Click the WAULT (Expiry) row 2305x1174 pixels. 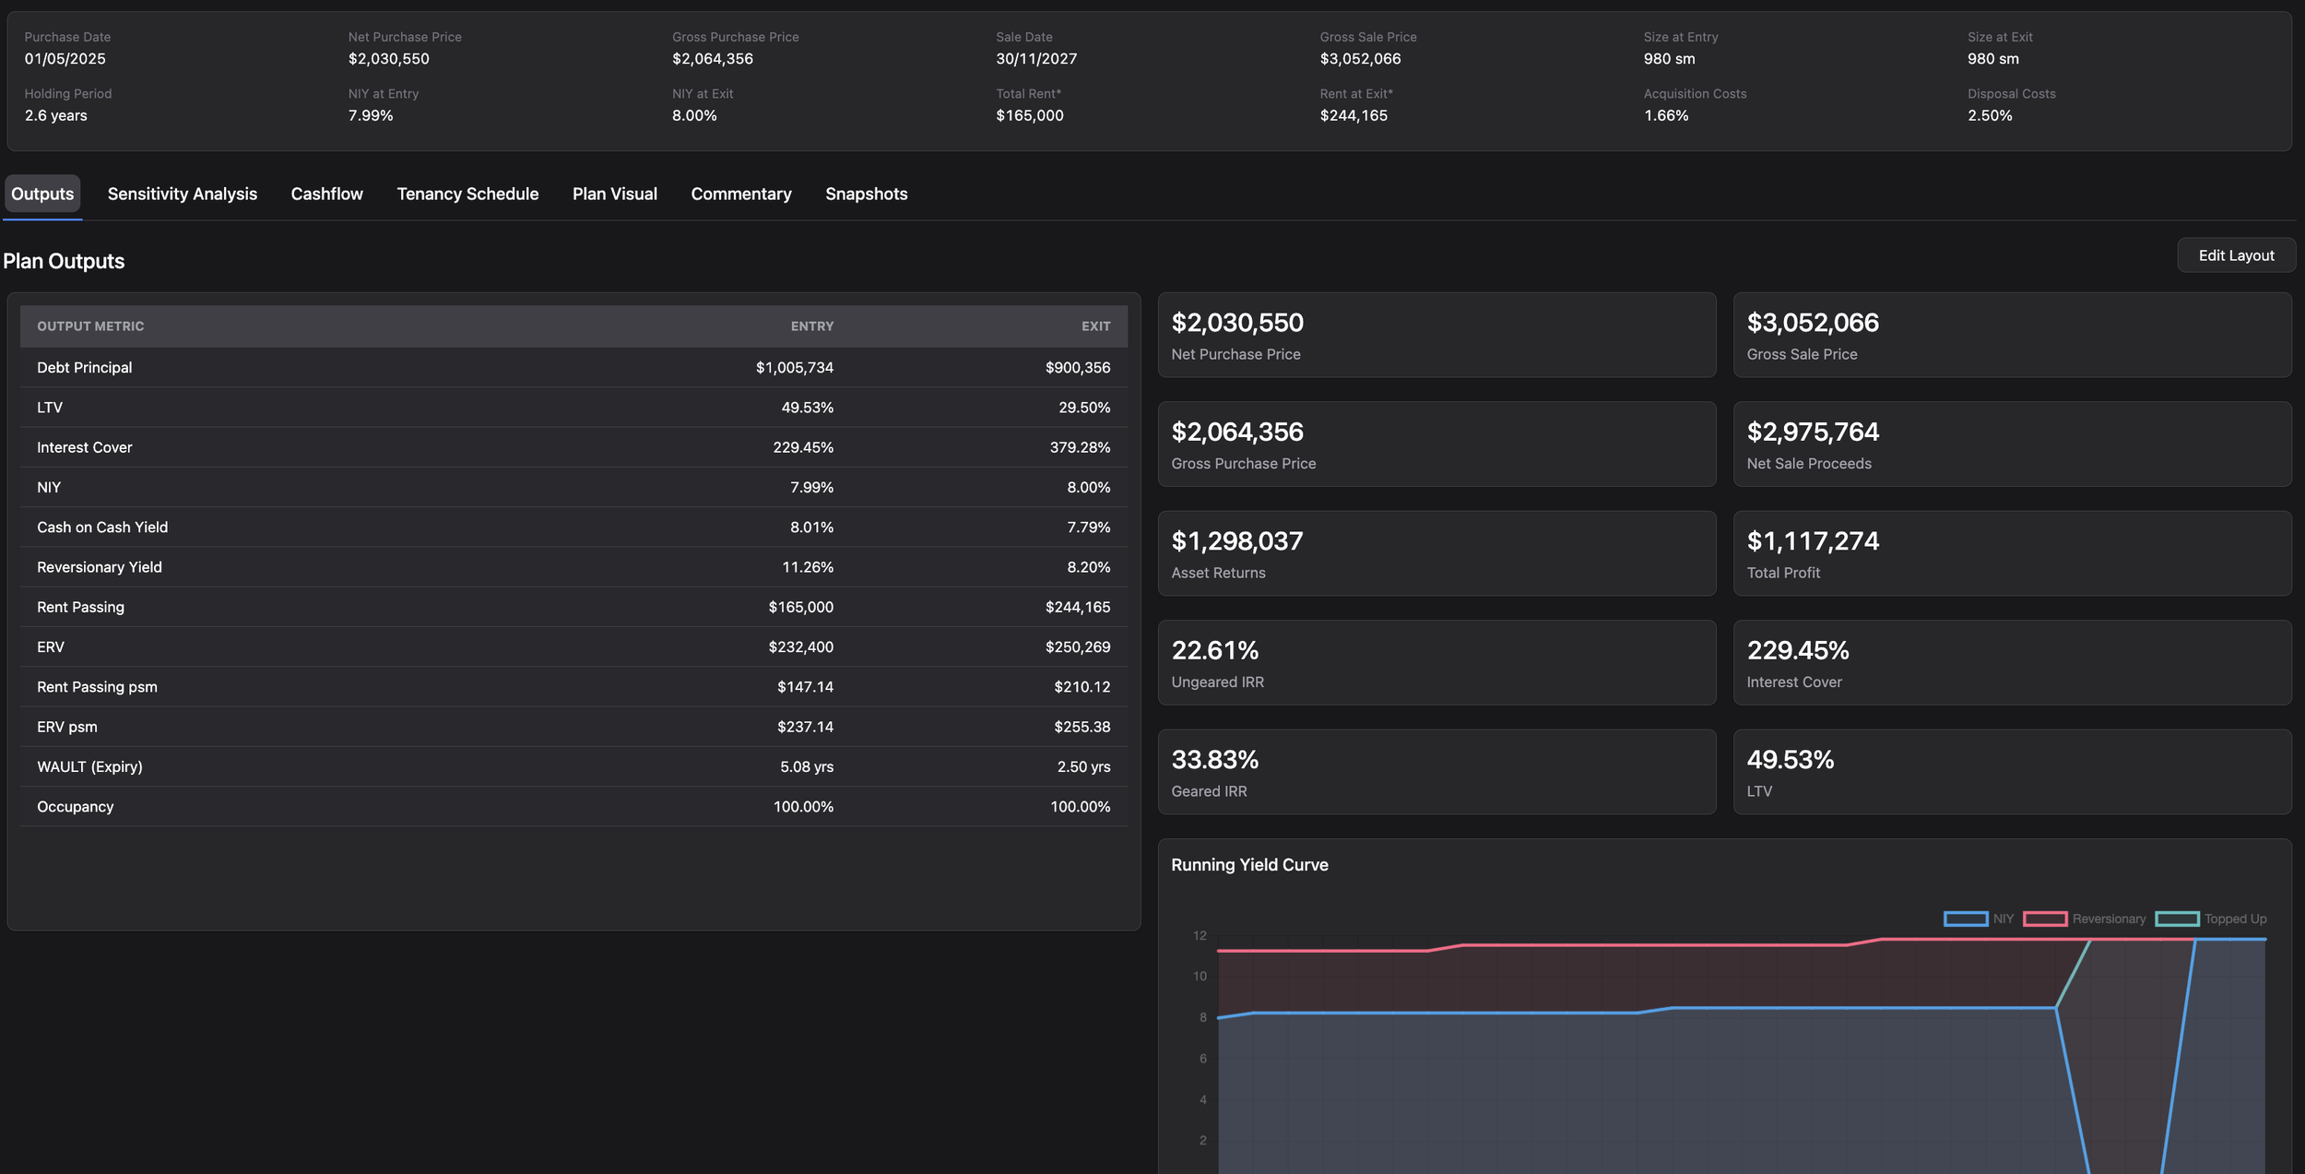[x=573, y=766]
